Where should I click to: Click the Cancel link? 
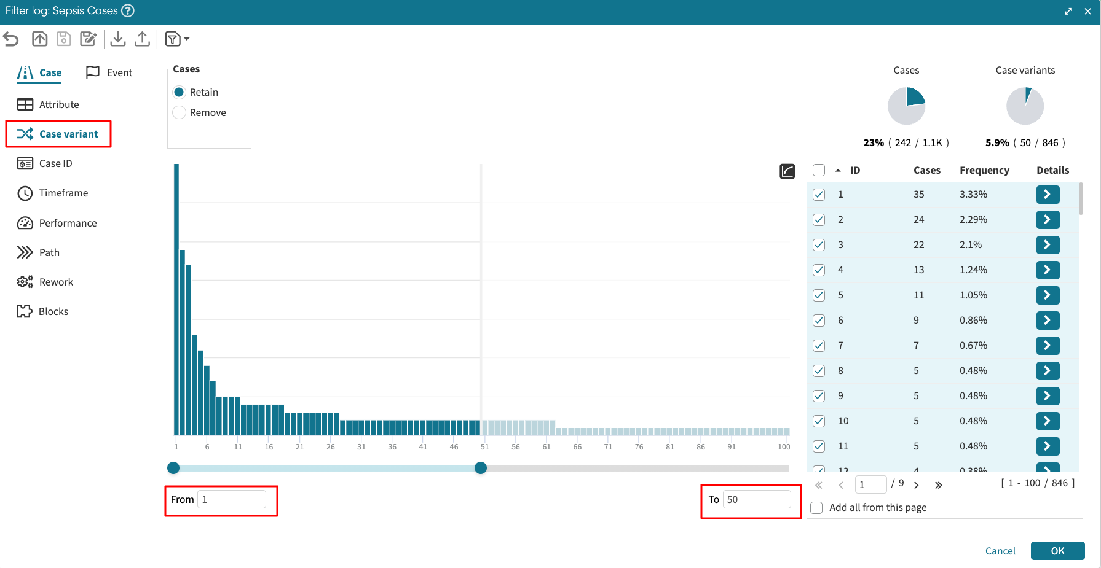pyautogui.click(x=1000, y=551)
